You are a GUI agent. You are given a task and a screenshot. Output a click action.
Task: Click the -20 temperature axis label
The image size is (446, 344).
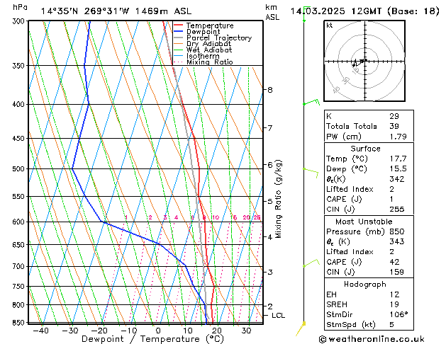[99, 331]
